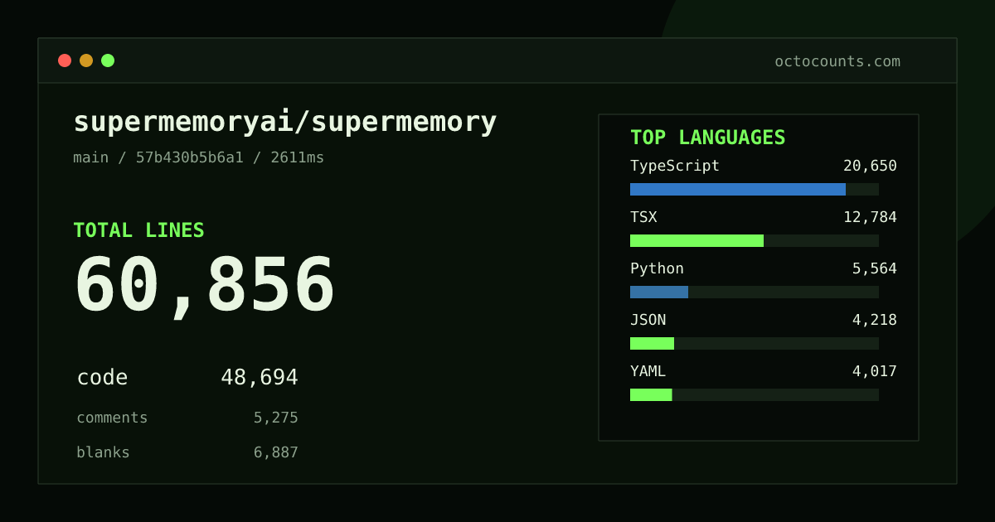Click the YAML language label
Image resolution: width=995 pixels, height=522 pixels.
pos(648,371)
